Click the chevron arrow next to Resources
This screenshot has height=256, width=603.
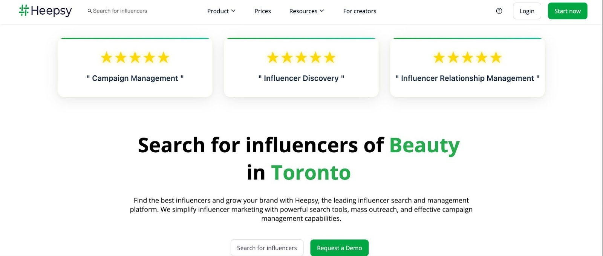click(x=322, y=11)
